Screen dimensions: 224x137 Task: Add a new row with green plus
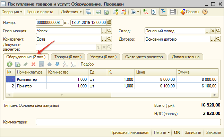(10, 64)
